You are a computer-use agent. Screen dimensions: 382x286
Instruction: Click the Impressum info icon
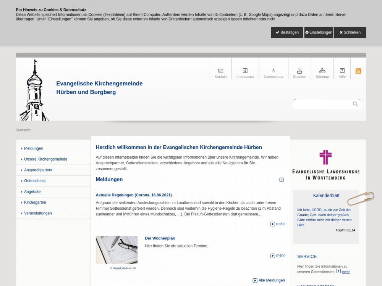[245, 71]
